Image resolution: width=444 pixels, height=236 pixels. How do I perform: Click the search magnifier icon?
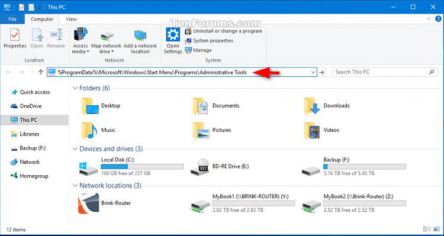click(x=432, y=72)
